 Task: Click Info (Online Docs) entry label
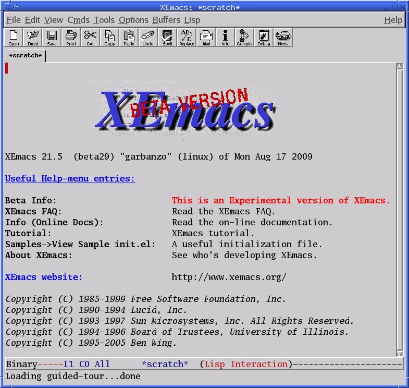54,223
